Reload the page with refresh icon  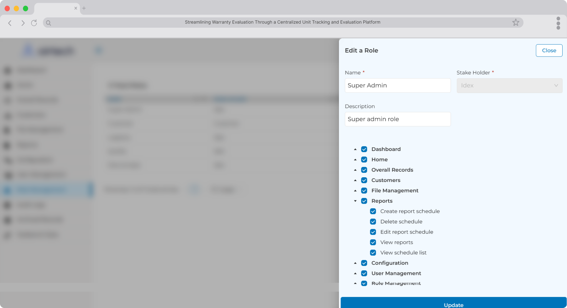(x=34, y=23)
